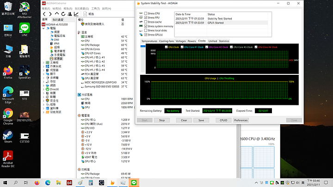Screen dimensions: 333x187
Task: Toggle the Stress GPU(s) checkbox
Action: click(x=146, y=35)
